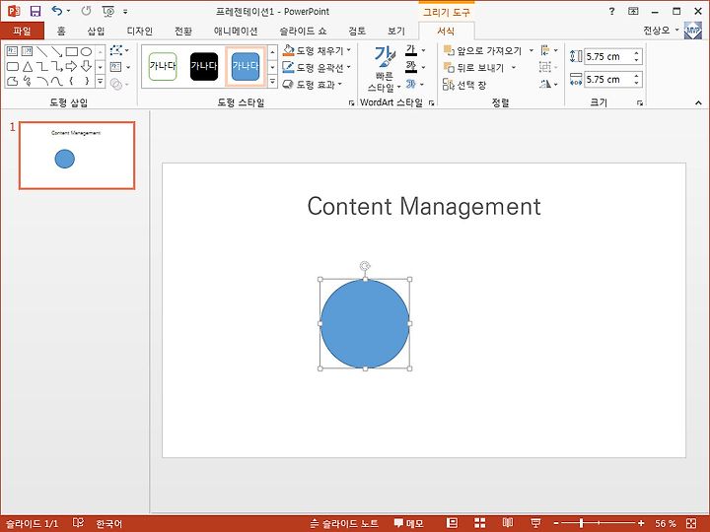Save the presentation from quick access
The height and width of the screenshot is (532, 710).
(35, 11)
